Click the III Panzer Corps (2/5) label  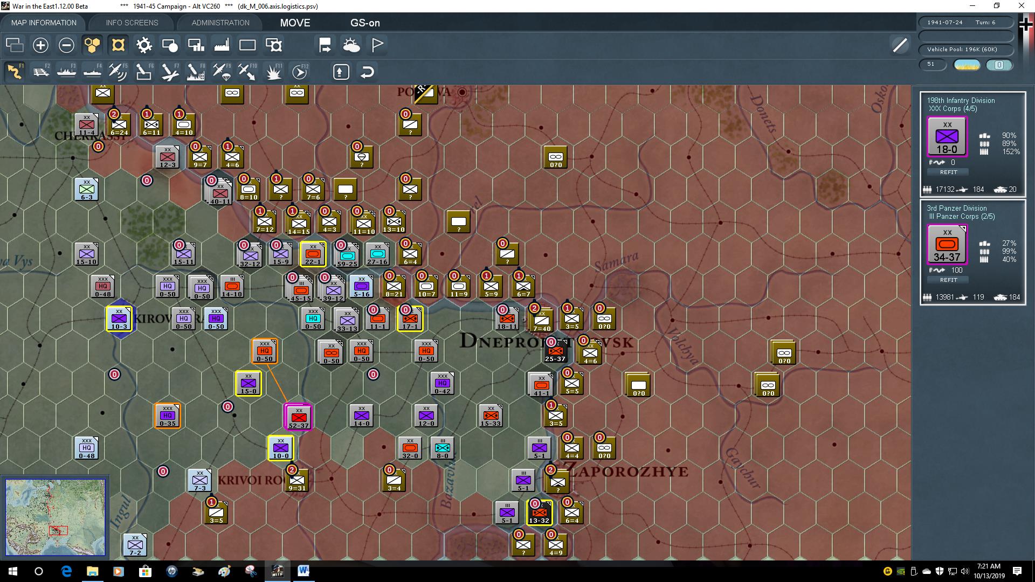(x=962, y=216)
